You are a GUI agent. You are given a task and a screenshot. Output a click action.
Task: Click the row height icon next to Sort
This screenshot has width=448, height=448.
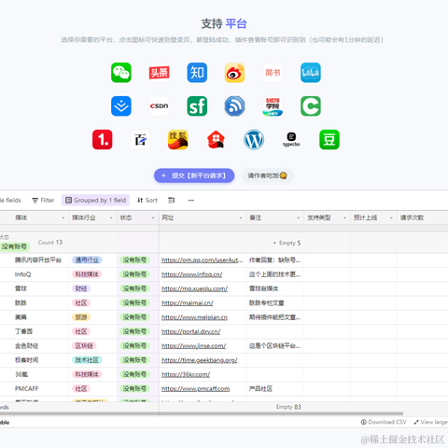172,200
